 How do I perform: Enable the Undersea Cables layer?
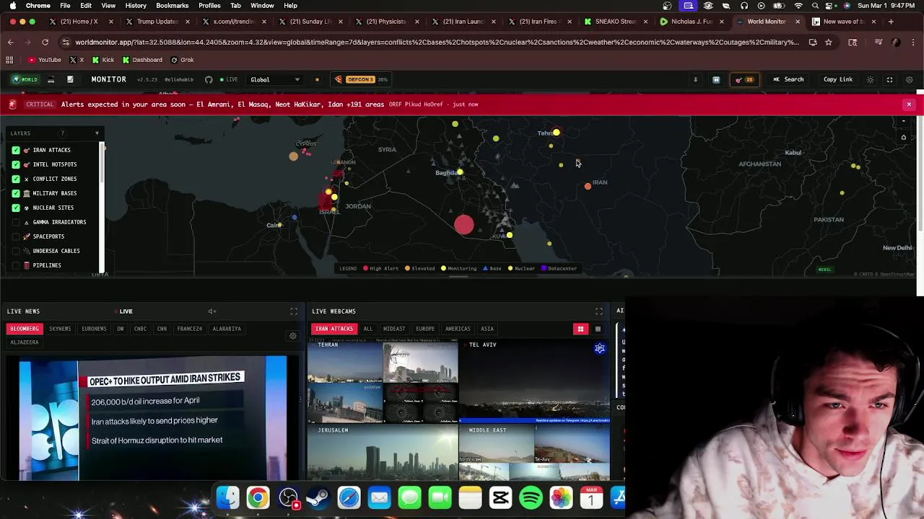coord(16,251)
